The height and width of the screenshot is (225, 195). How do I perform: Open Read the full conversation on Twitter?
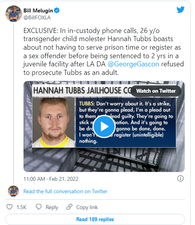coord(65,191)
